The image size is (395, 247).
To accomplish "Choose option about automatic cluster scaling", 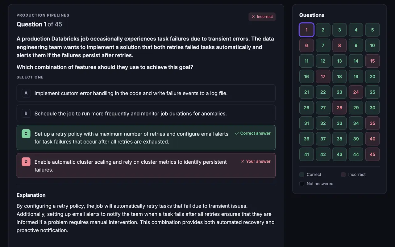I will [146, 165].
